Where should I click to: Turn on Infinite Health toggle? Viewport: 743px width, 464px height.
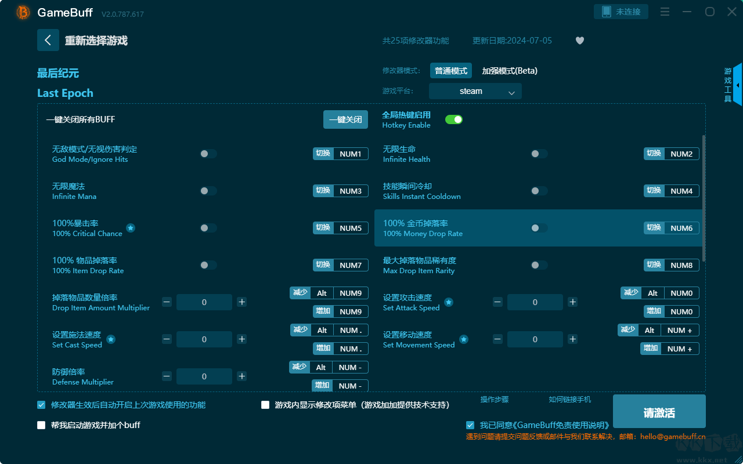point(539,154)
